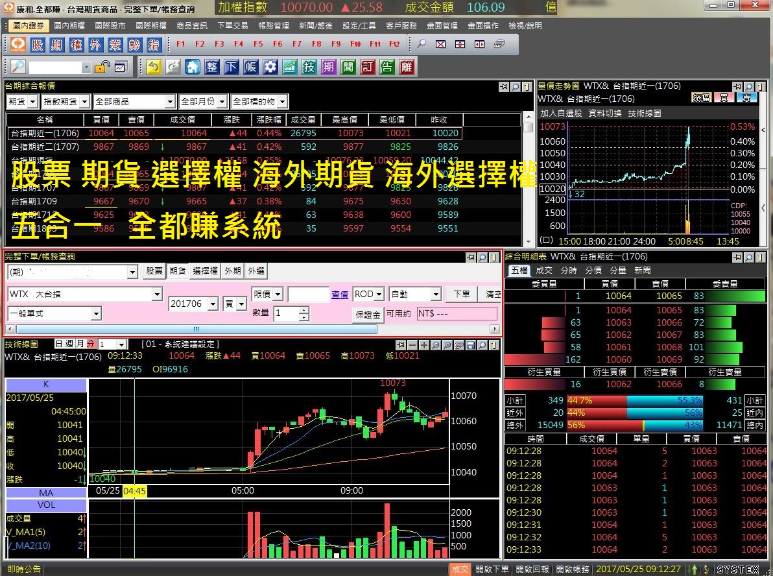Toggle the 選擇權 order type button
This screenshot has height=576, width=773.
(x=205, y=270)
